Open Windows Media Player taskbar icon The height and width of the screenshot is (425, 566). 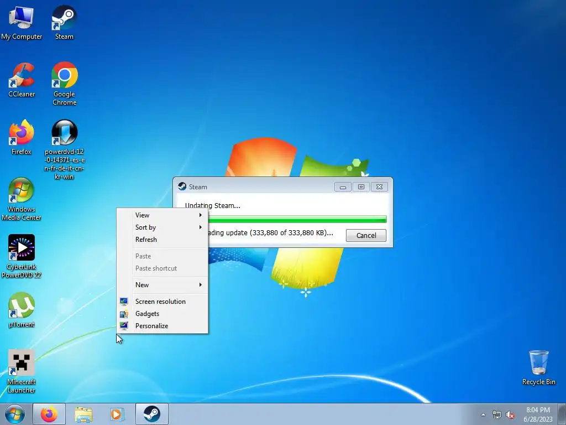coord(117,414)
